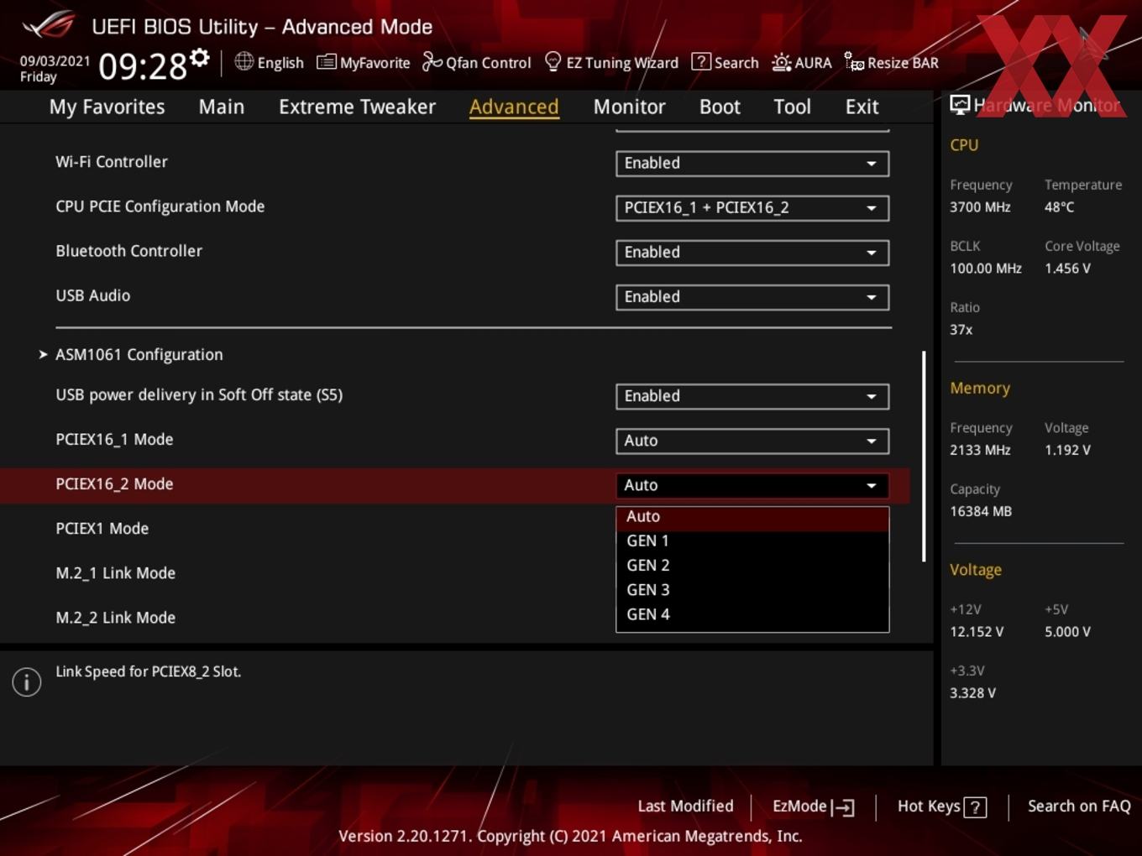Screen dimensions: 1142x856
Task: Switch to Extreme Tweaker tab
Action: (357, 107)
